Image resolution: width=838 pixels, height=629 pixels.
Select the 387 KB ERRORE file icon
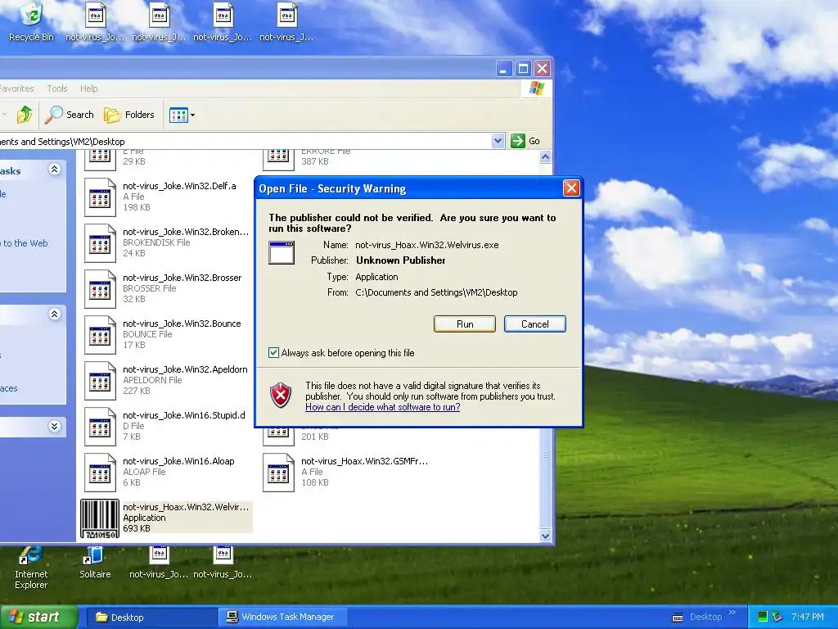278,160
